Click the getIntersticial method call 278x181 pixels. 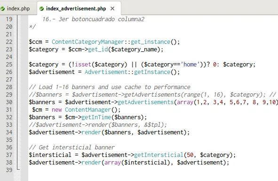159,155
